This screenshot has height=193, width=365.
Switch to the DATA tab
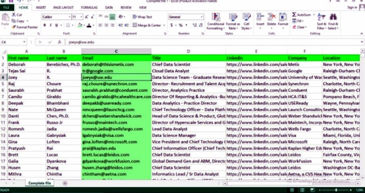tap(109, 7)
